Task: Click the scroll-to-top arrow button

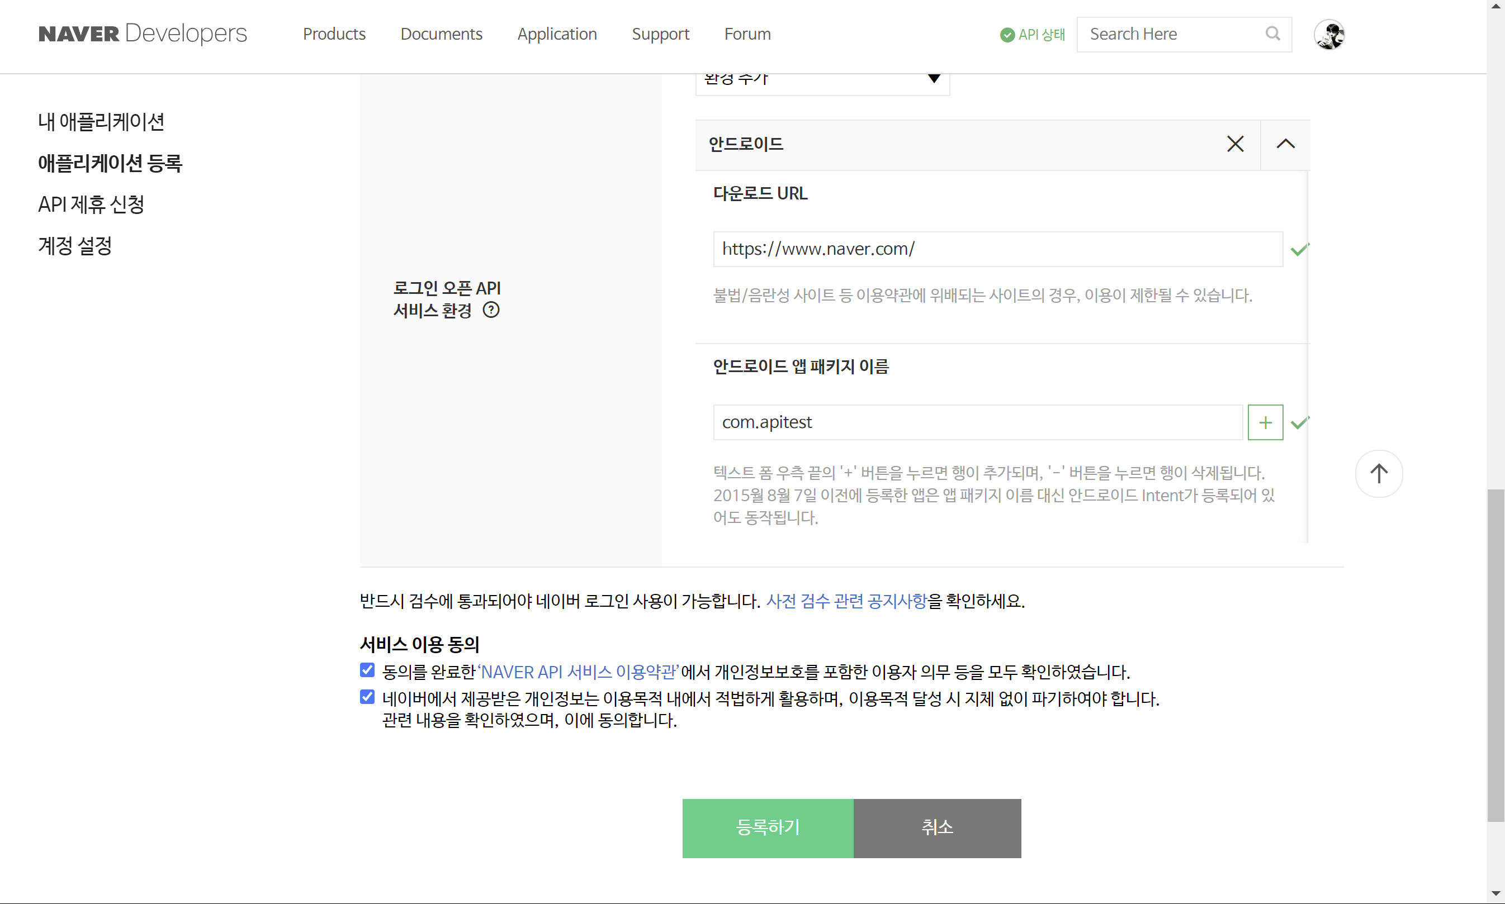Action: tap(1378, 474)
